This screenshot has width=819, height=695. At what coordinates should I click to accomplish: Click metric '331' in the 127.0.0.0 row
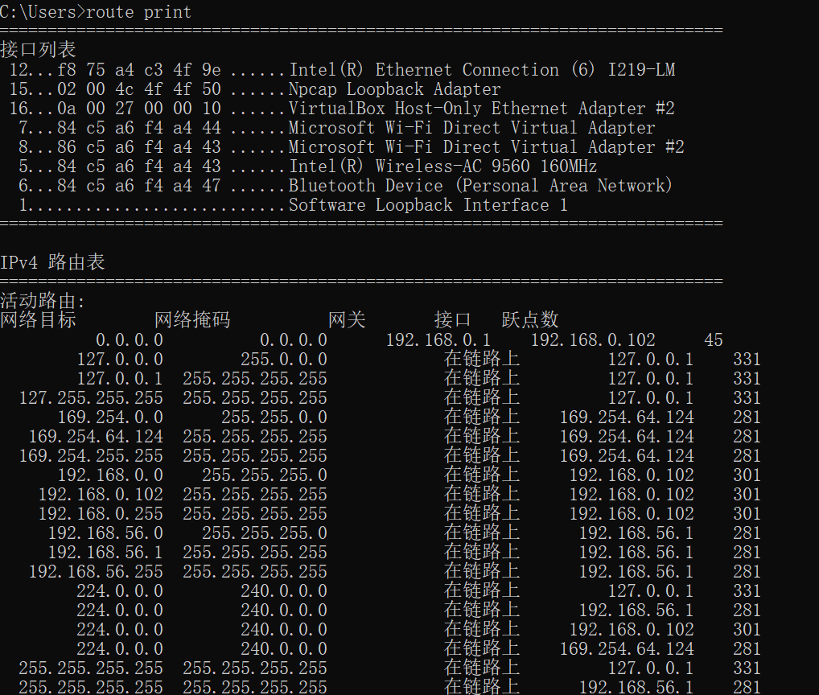pos(747,360)
